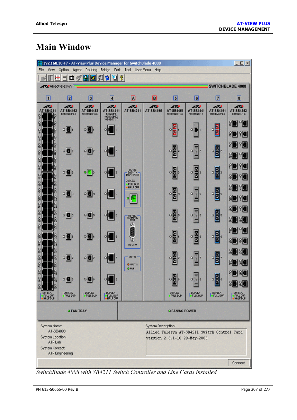297x420 pixels.
Task: Open the File menu
Action: [x=41, y=70]
